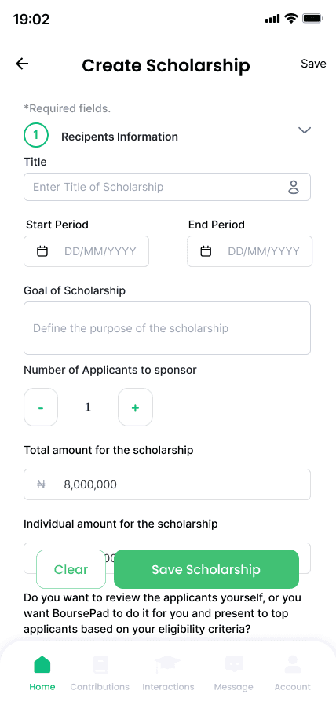Click the Save Scholarship button
Screen dimensions: 336x727
tap(206, 569)
